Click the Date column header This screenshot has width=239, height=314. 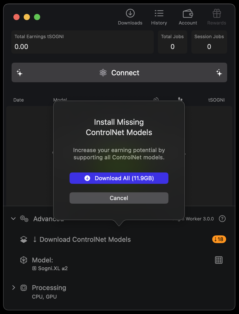[x=19, y=100]
